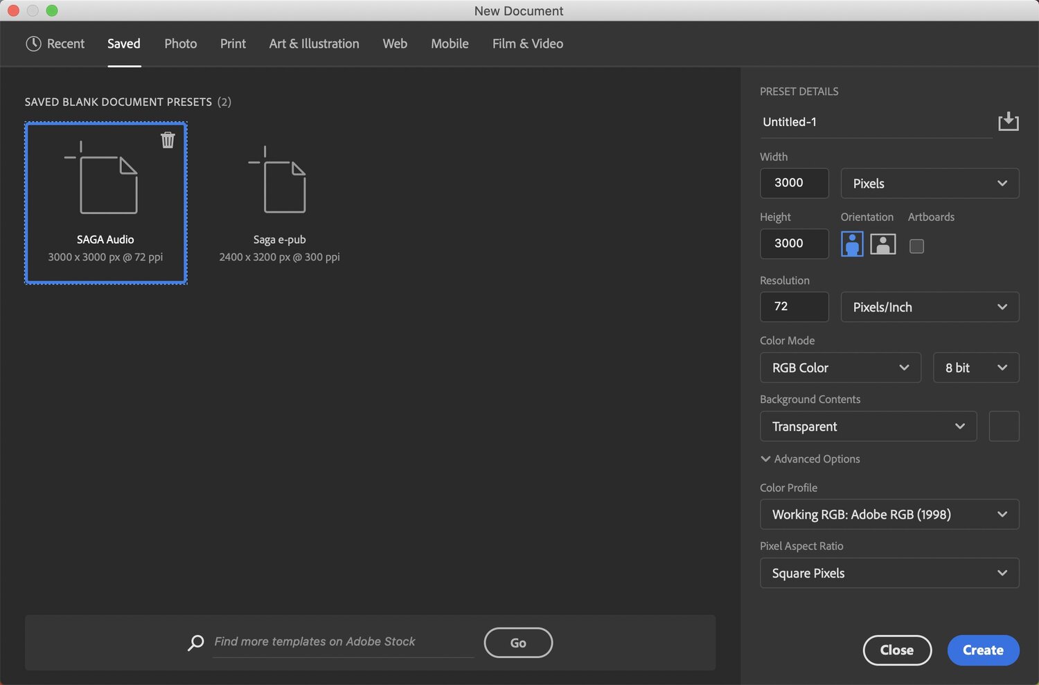Click the "SAGA Audio" preset name
This screenshot has height=685, width=1039.
(105, 240)
